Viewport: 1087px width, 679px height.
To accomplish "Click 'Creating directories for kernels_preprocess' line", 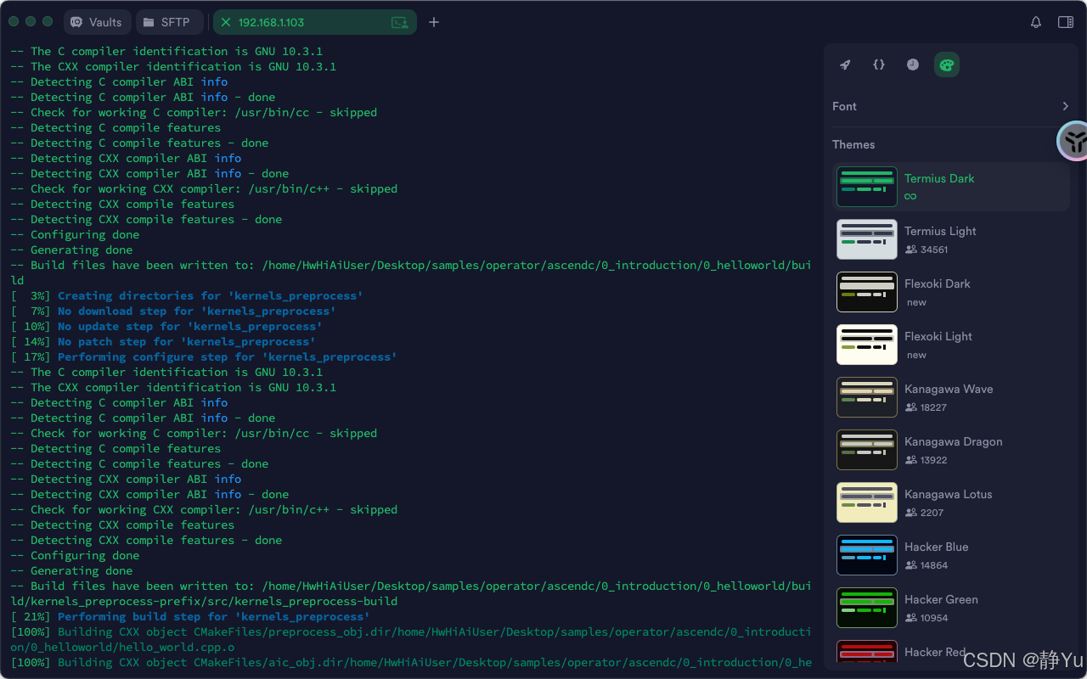I will coord(187,295).
